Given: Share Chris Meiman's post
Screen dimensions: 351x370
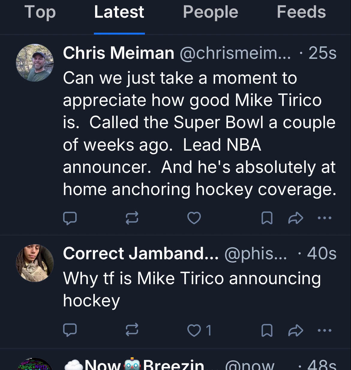Looking at the screenshot, I should (x=295, y=218).
